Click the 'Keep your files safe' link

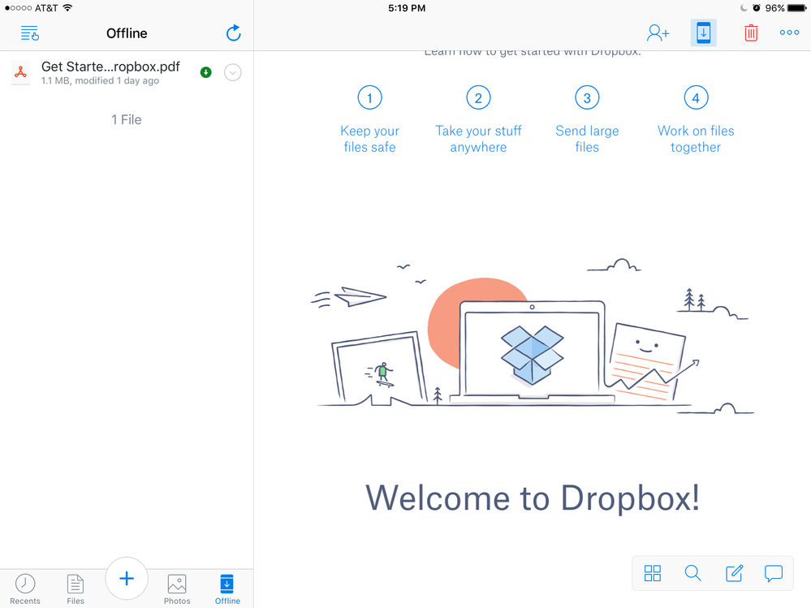369,139
